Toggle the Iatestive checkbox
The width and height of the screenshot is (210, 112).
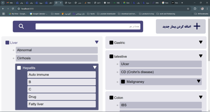(111, 56)
